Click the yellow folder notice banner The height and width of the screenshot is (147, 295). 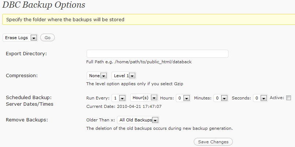(x=149, y=19)
